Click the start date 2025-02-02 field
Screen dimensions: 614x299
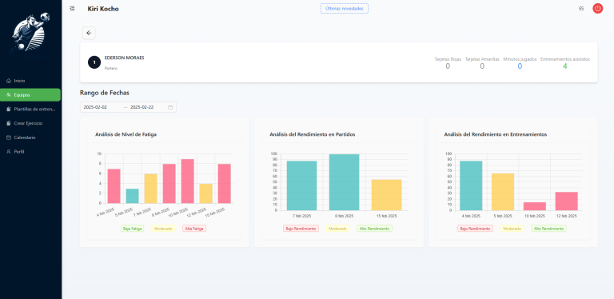pyautogui.click(x=101, y=107)
